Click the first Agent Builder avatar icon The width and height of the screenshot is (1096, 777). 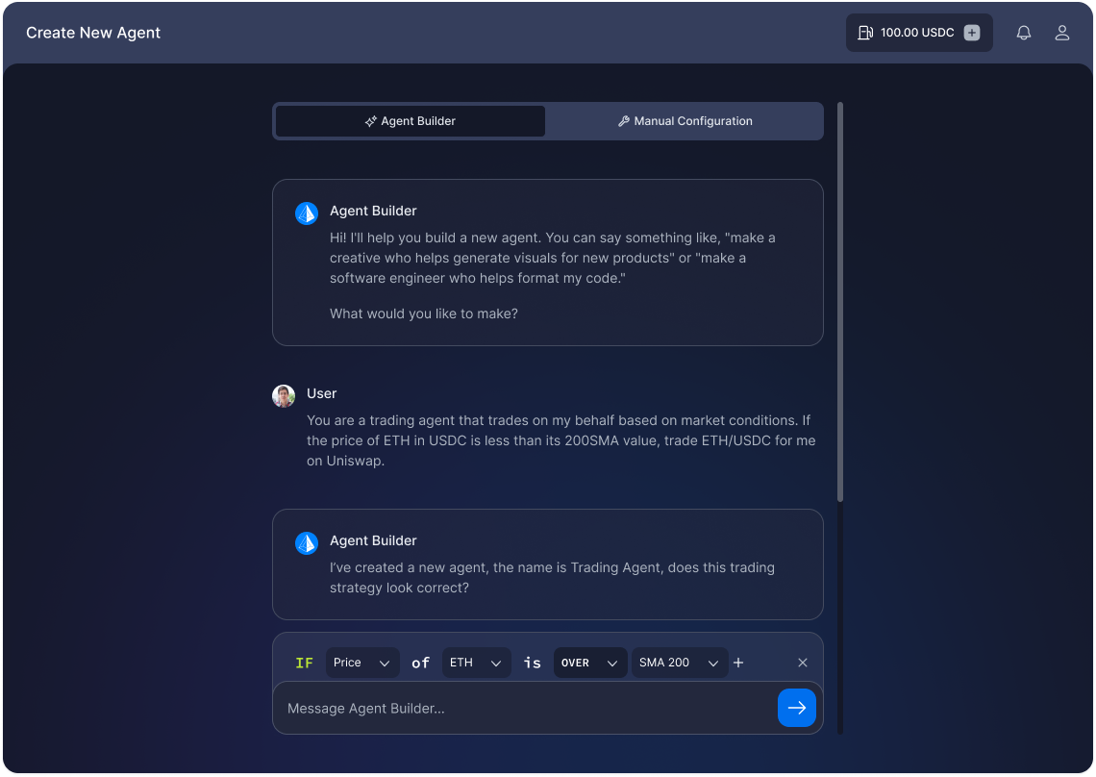(306, 213)
